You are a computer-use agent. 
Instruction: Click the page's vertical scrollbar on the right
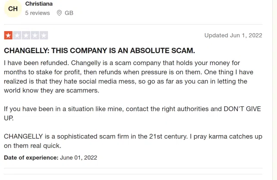coord(275,90)
